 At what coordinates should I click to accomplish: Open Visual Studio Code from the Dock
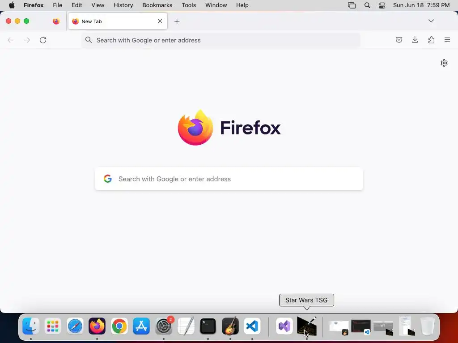(252, 326)
